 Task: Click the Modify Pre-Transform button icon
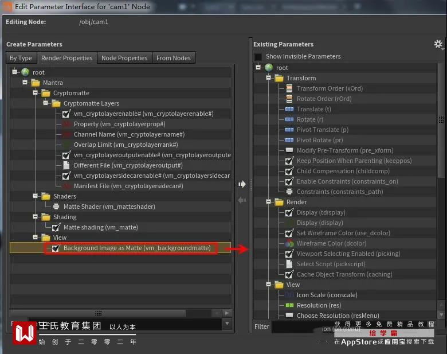(289, 150)
